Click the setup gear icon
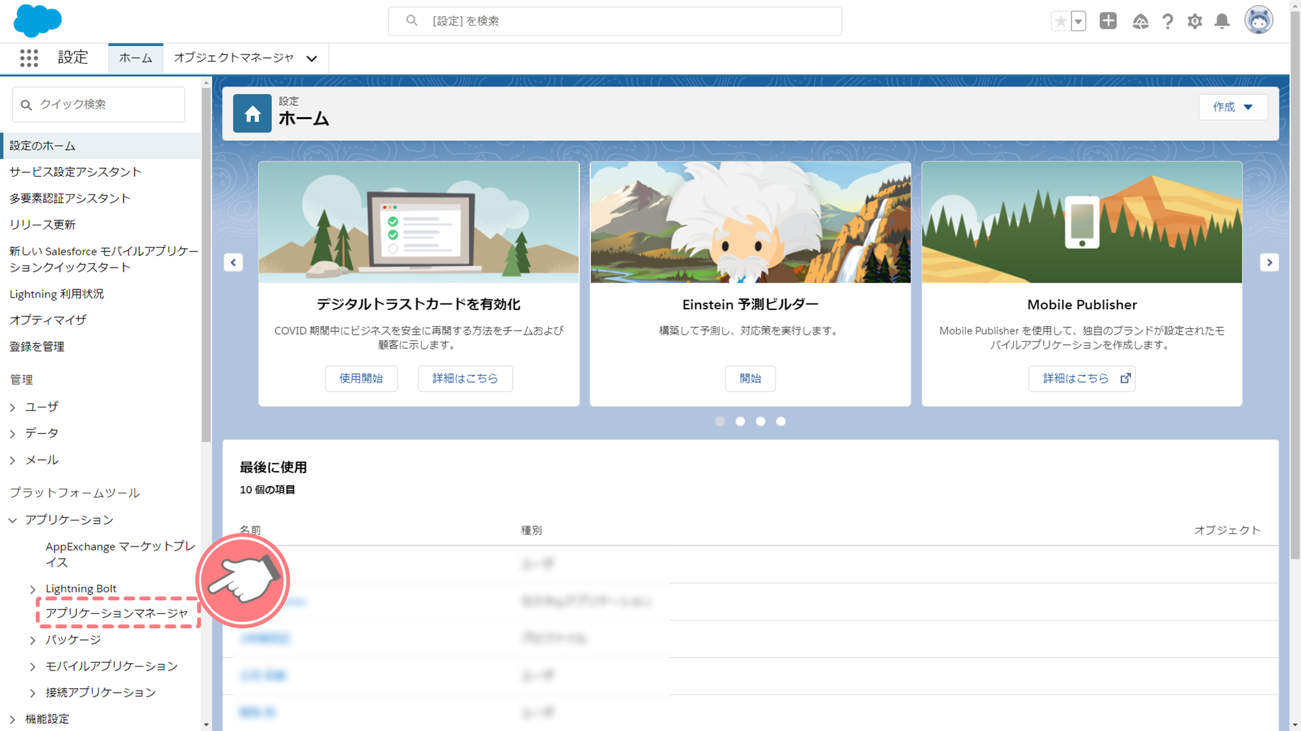1301x731 pixels. [1195, 21]
